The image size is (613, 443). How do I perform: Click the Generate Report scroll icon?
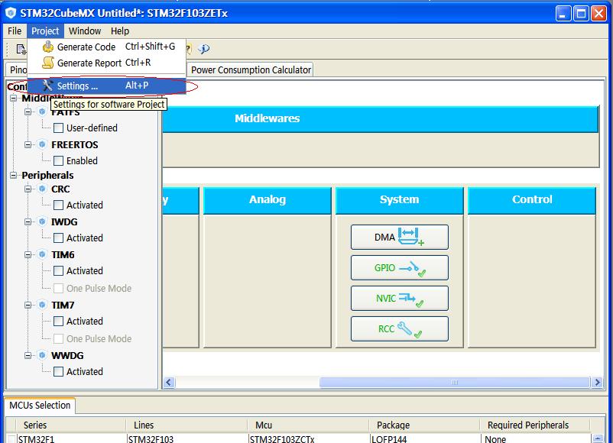pos(48,63)
